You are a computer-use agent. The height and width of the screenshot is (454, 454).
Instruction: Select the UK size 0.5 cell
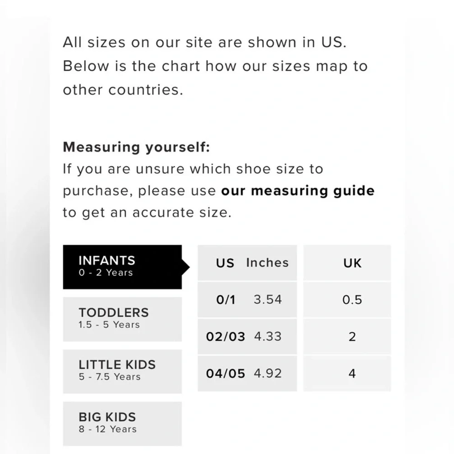coord(352,300)
